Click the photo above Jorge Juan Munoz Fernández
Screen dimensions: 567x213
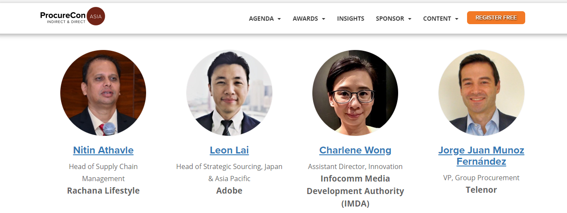click(481, 93)
